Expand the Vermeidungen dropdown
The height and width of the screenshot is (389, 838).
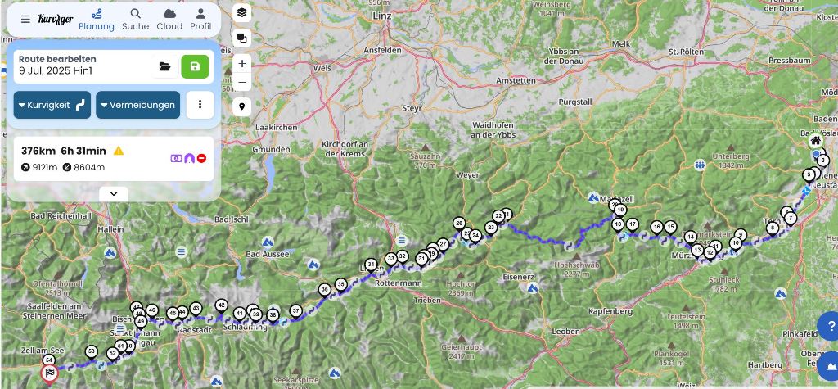tap(137, 105)
